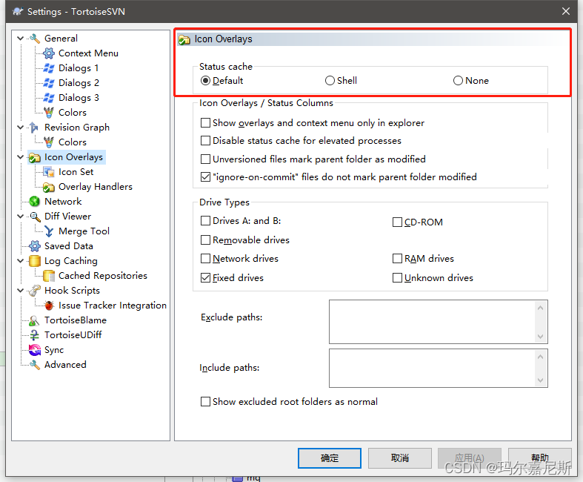583x482 pixels.
Task: Close the Settings - TortoiseSVN window
Action: [565, 12]
